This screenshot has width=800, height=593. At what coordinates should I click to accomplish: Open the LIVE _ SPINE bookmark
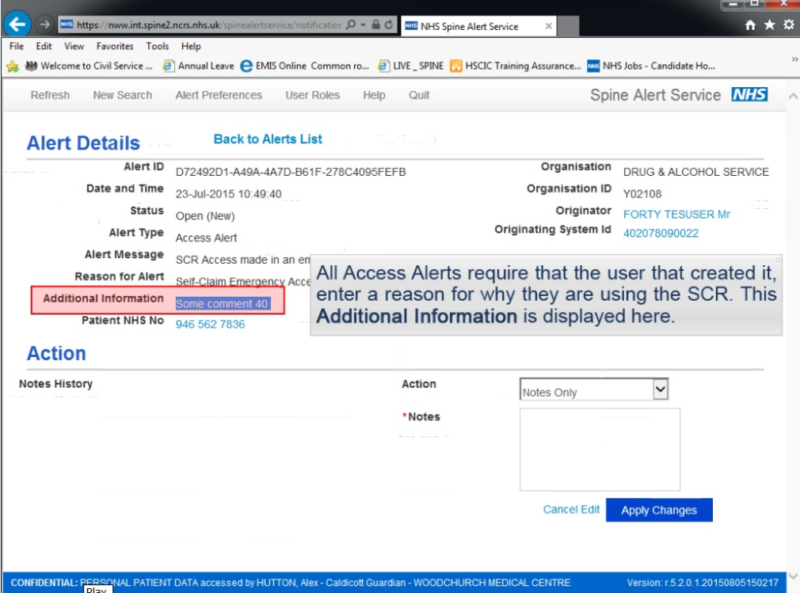pos(411,66)
